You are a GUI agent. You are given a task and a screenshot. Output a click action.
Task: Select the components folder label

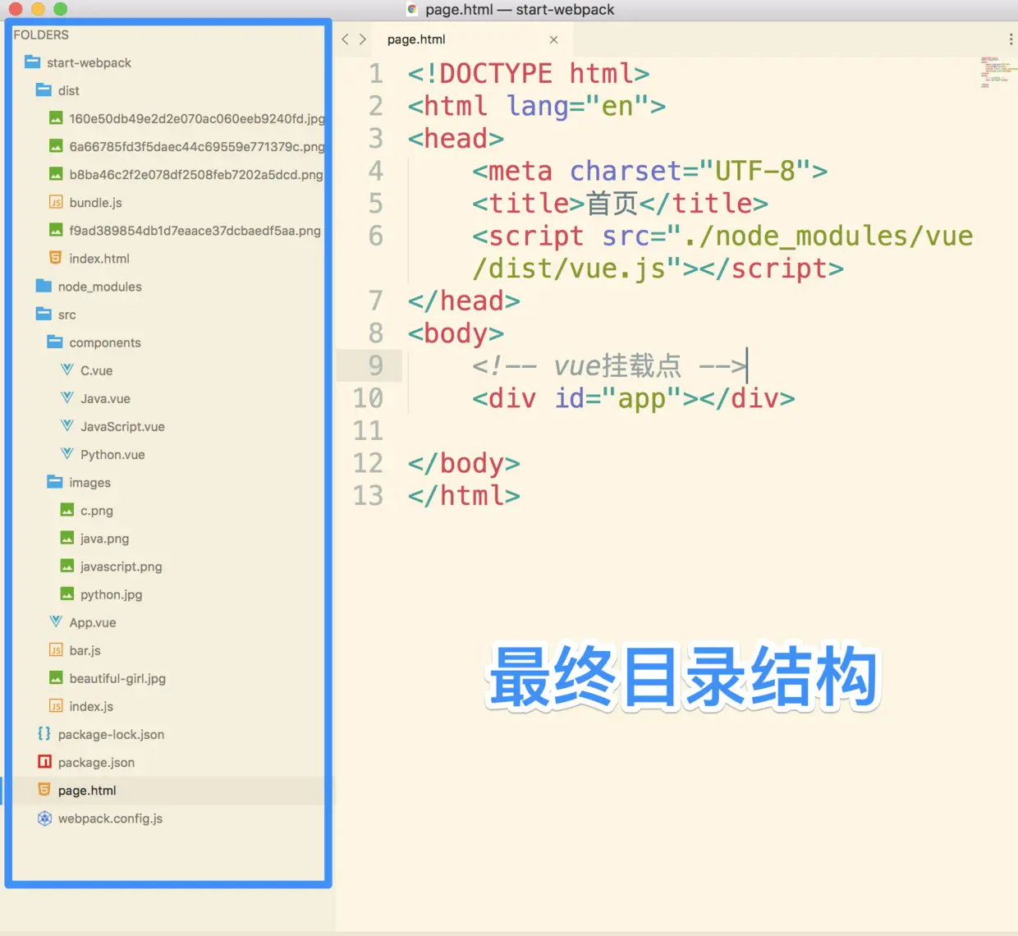[x=105, y=342]
